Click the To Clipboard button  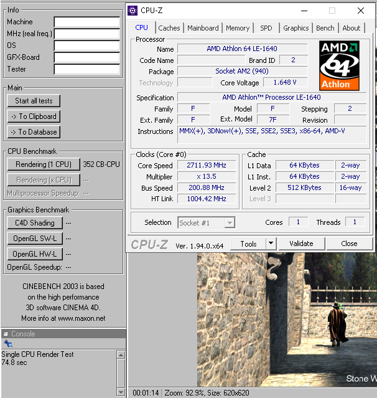pos(34,116)
